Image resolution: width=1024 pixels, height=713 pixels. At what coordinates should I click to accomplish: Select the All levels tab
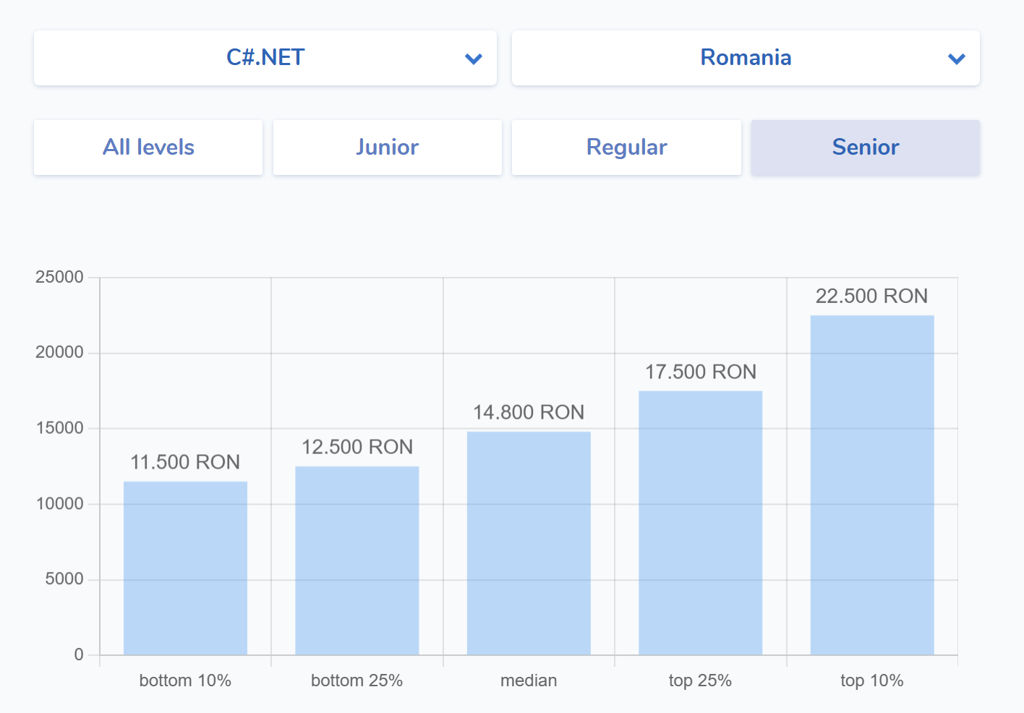(x=148, y=148)
